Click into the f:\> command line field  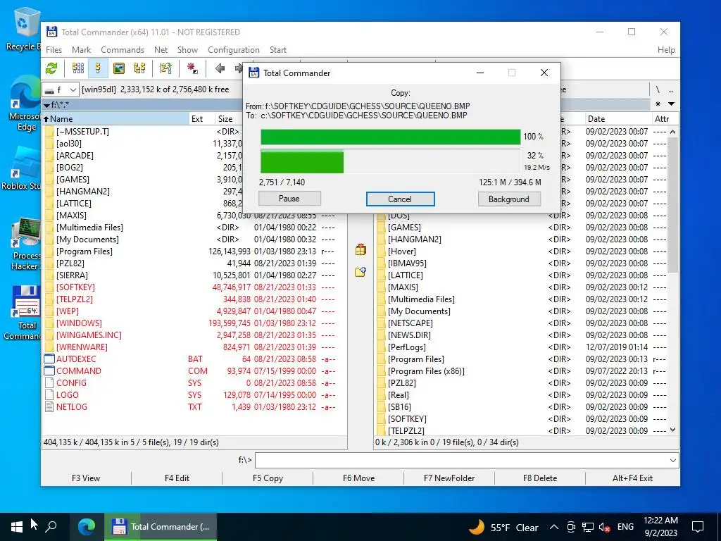pyautogui.click(x=462, y=460)
